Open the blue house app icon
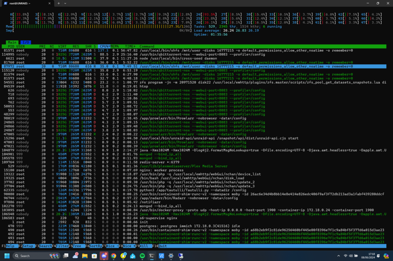 pyautogui.click(x=132, y=256)
